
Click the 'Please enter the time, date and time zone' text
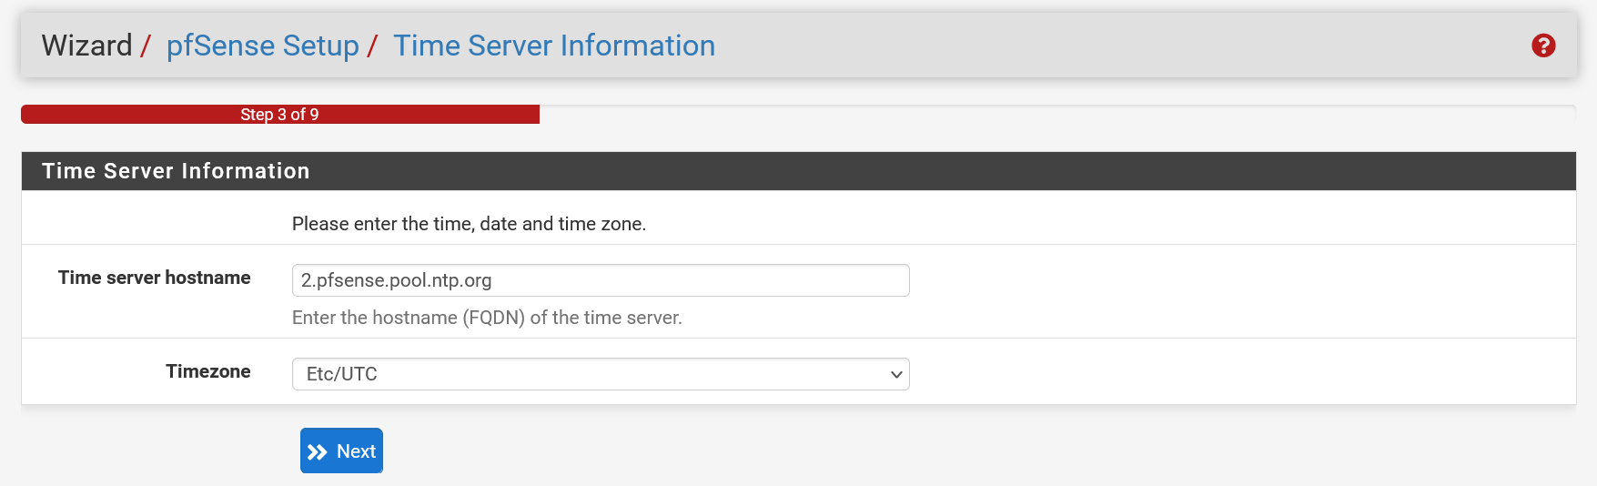pos(469,224)
